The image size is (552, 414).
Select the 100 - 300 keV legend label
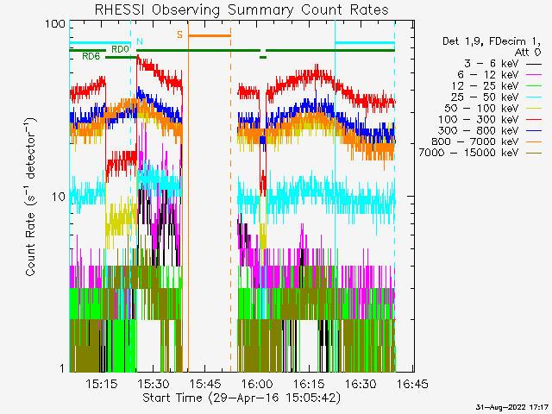pyautogui.click(x=479, y=119)
